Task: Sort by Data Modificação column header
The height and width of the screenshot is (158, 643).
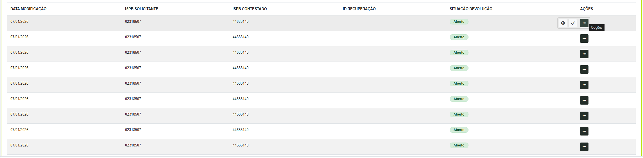Action: pyautogui.click(x=28, y=9)
